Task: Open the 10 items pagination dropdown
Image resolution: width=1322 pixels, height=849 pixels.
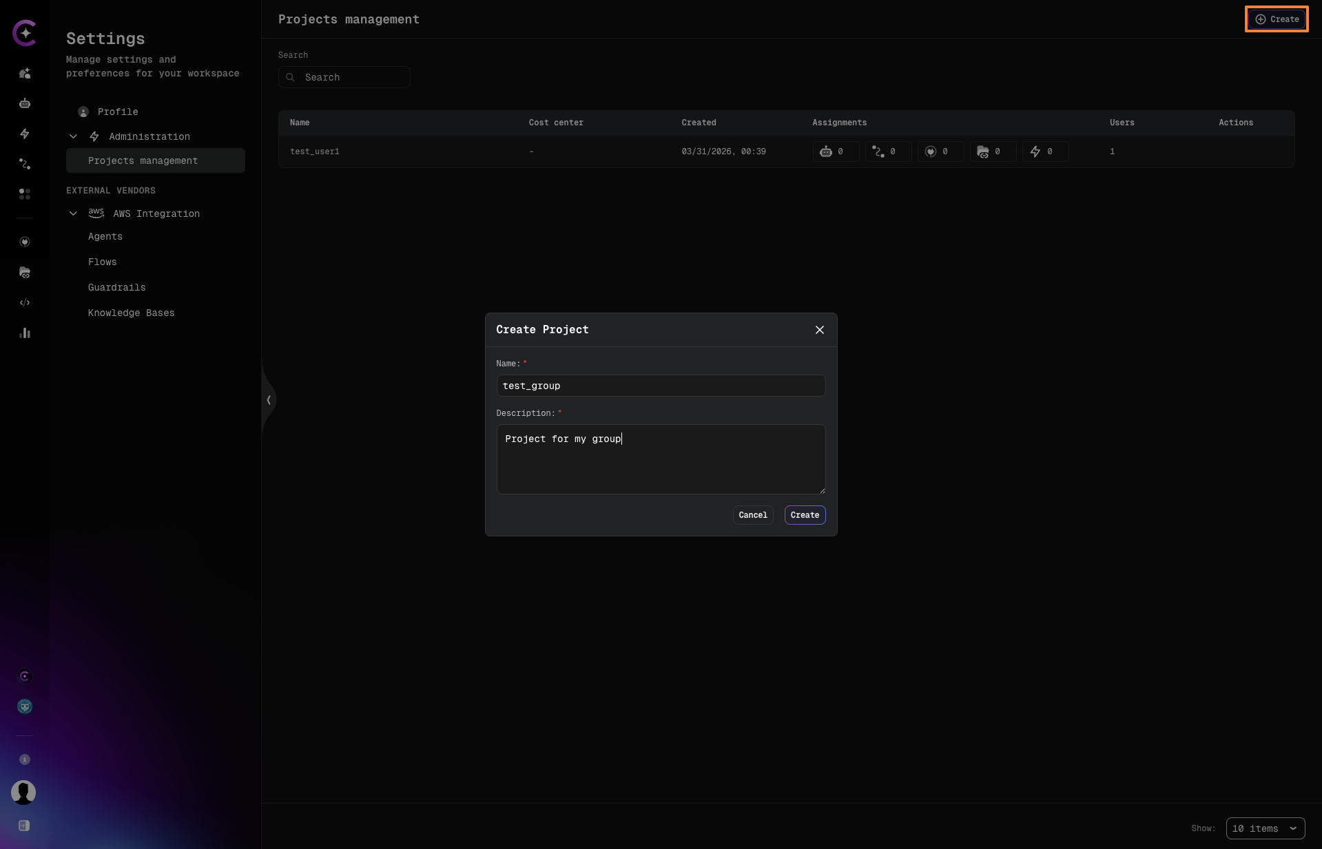Action: [x=1265, y=828]
